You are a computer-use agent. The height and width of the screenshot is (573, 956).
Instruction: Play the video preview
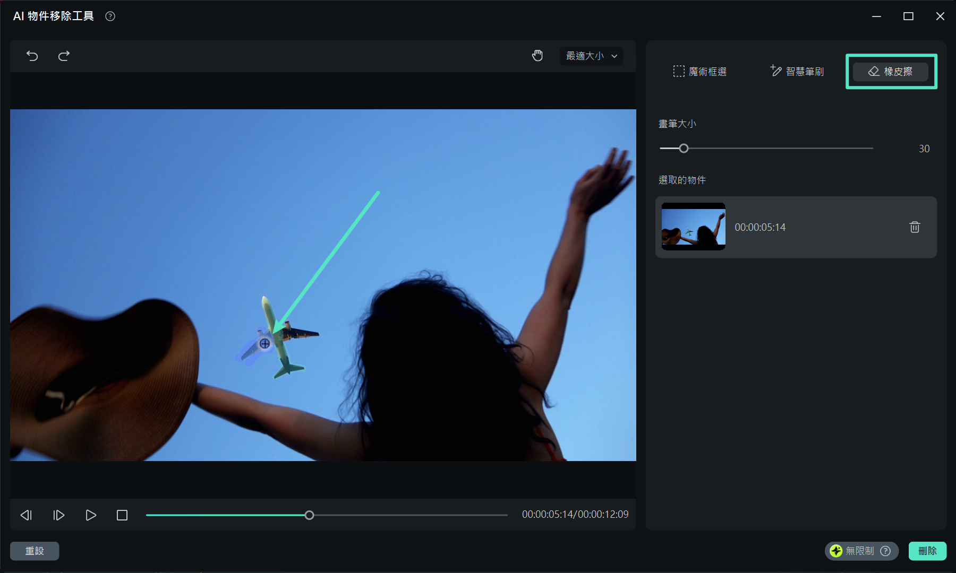(x=91, y=515)
